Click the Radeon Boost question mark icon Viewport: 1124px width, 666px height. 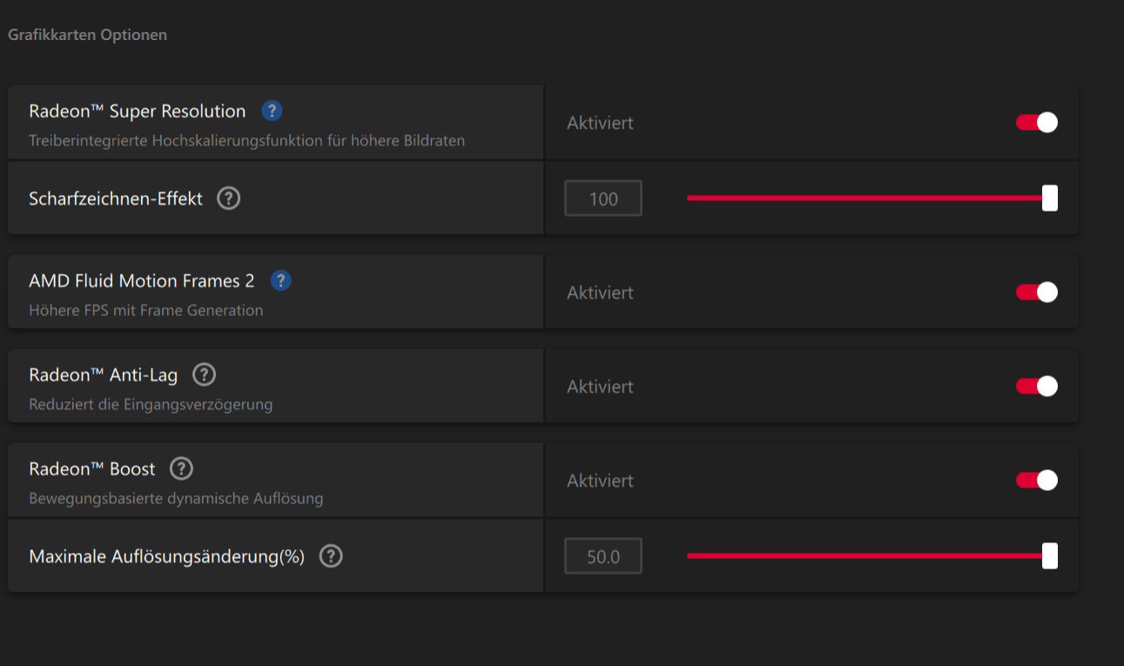tap(181, 468)
